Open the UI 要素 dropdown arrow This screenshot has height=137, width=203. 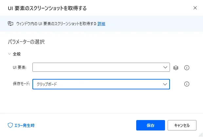165,68
